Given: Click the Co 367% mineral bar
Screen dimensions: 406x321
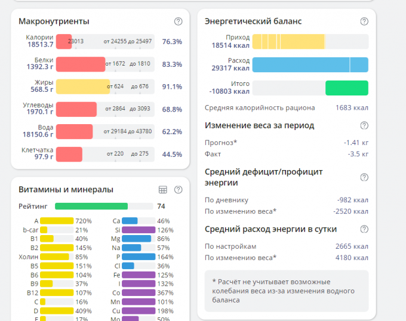Looking at the screenshot, I should pyautogui.click(x=139, y=293).
